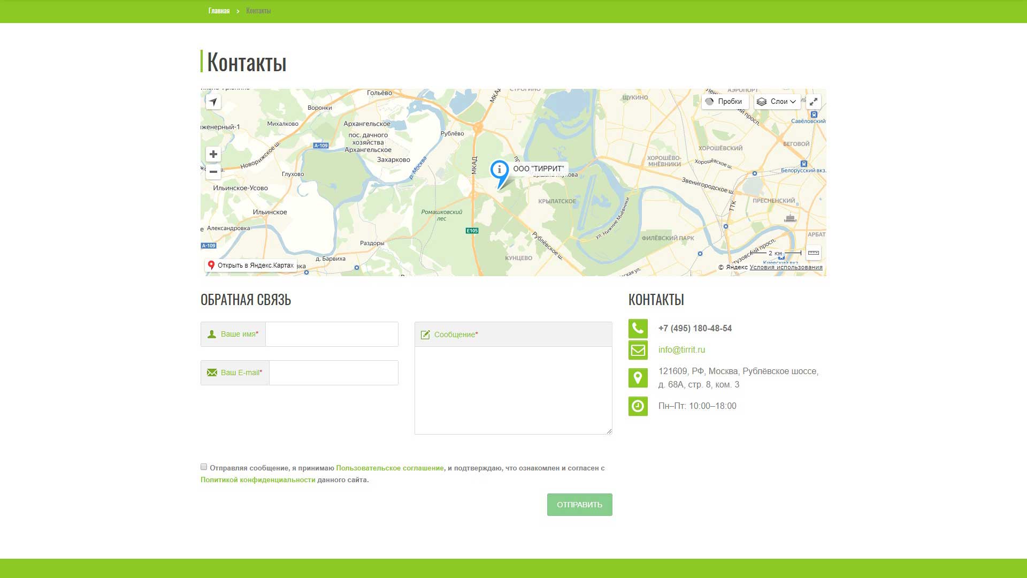
Task: Focus the Ваше имя input field
Action: click(332, 334)
